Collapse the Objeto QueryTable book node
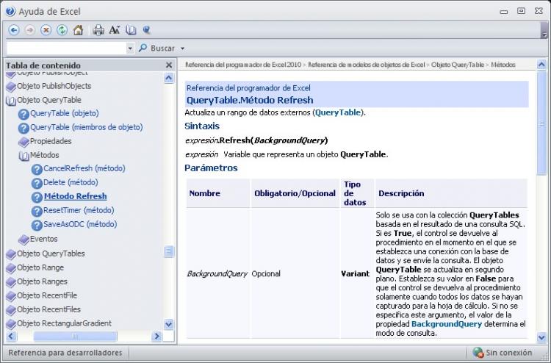The image size is (551, 363). click(11, 101)
